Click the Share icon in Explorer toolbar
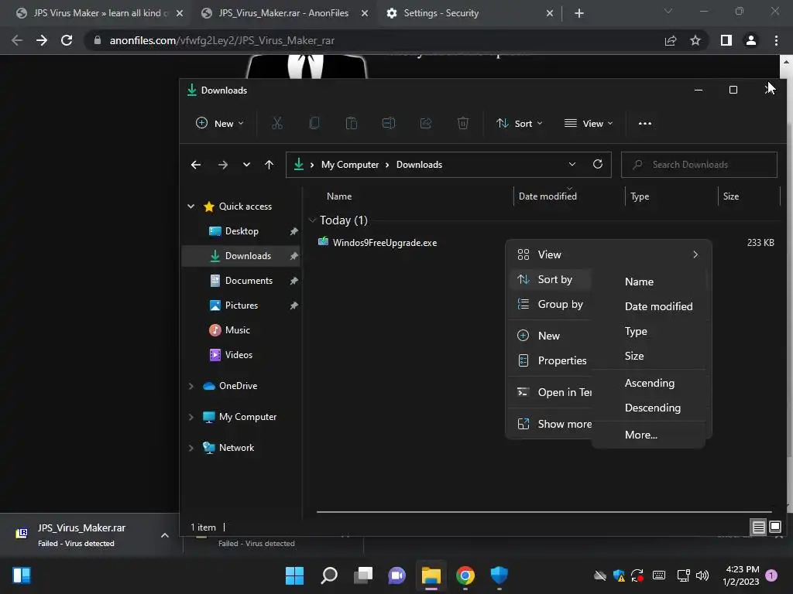 (426, 123)
